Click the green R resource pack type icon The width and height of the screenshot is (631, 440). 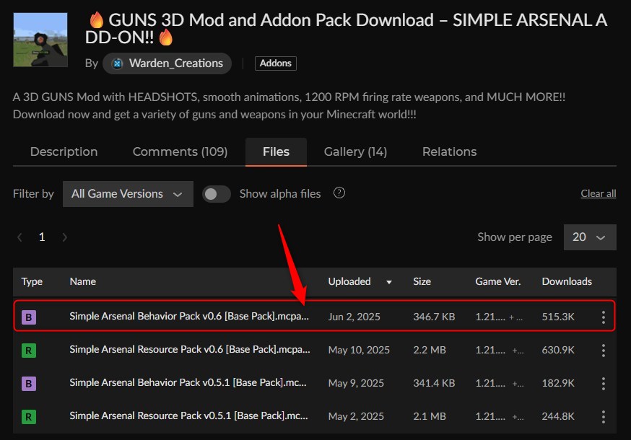tap(29, 350)
